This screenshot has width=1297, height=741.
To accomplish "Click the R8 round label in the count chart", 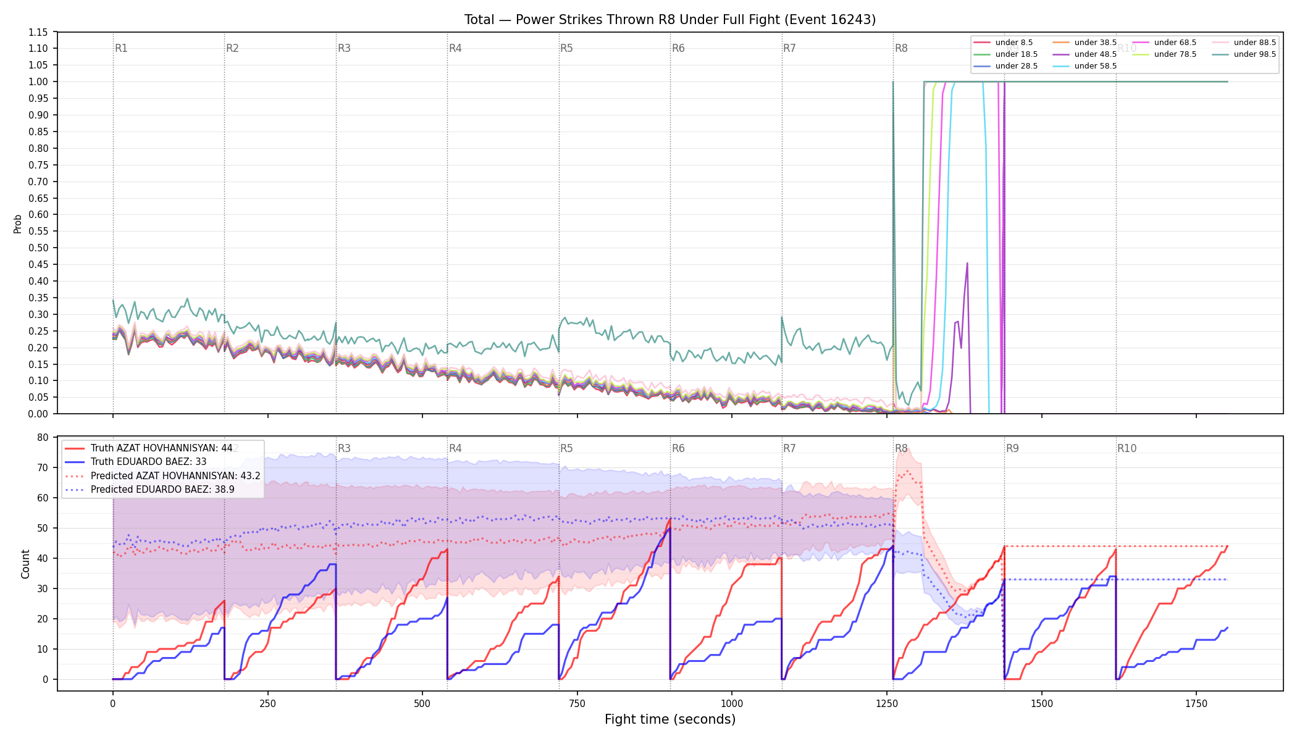I will 901,448.
